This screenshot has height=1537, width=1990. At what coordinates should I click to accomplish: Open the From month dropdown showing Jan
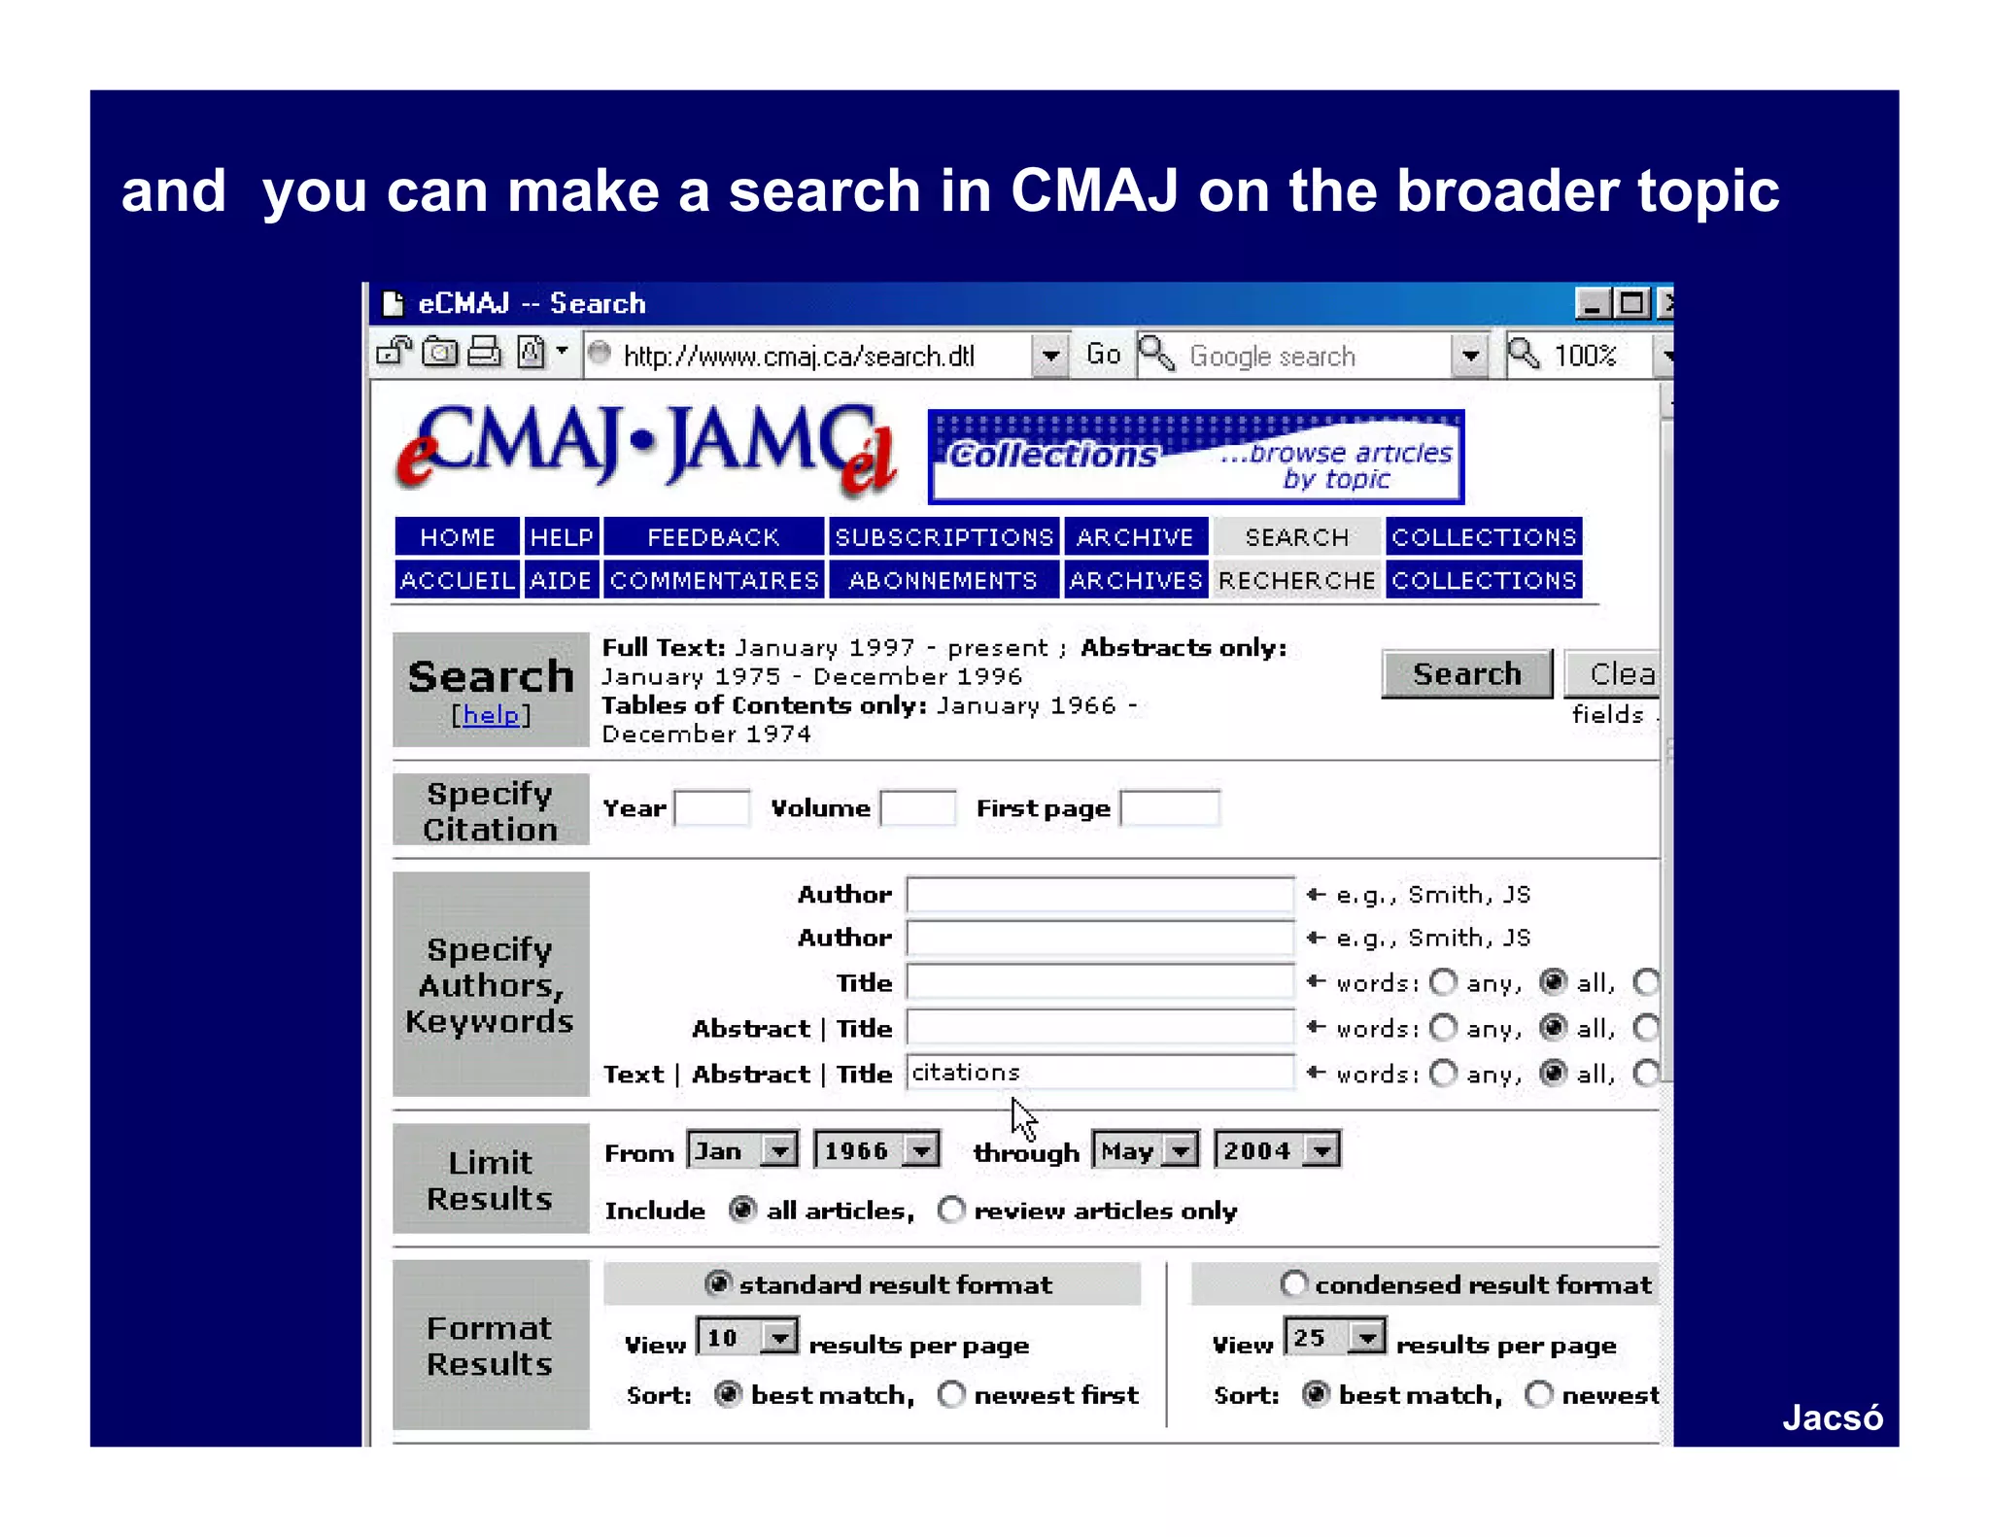coord(742,1150)
